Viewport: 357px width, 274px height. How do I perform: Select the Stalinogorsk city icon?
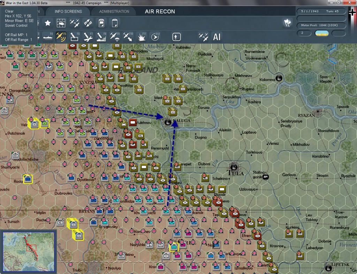(x=265, y=177)
